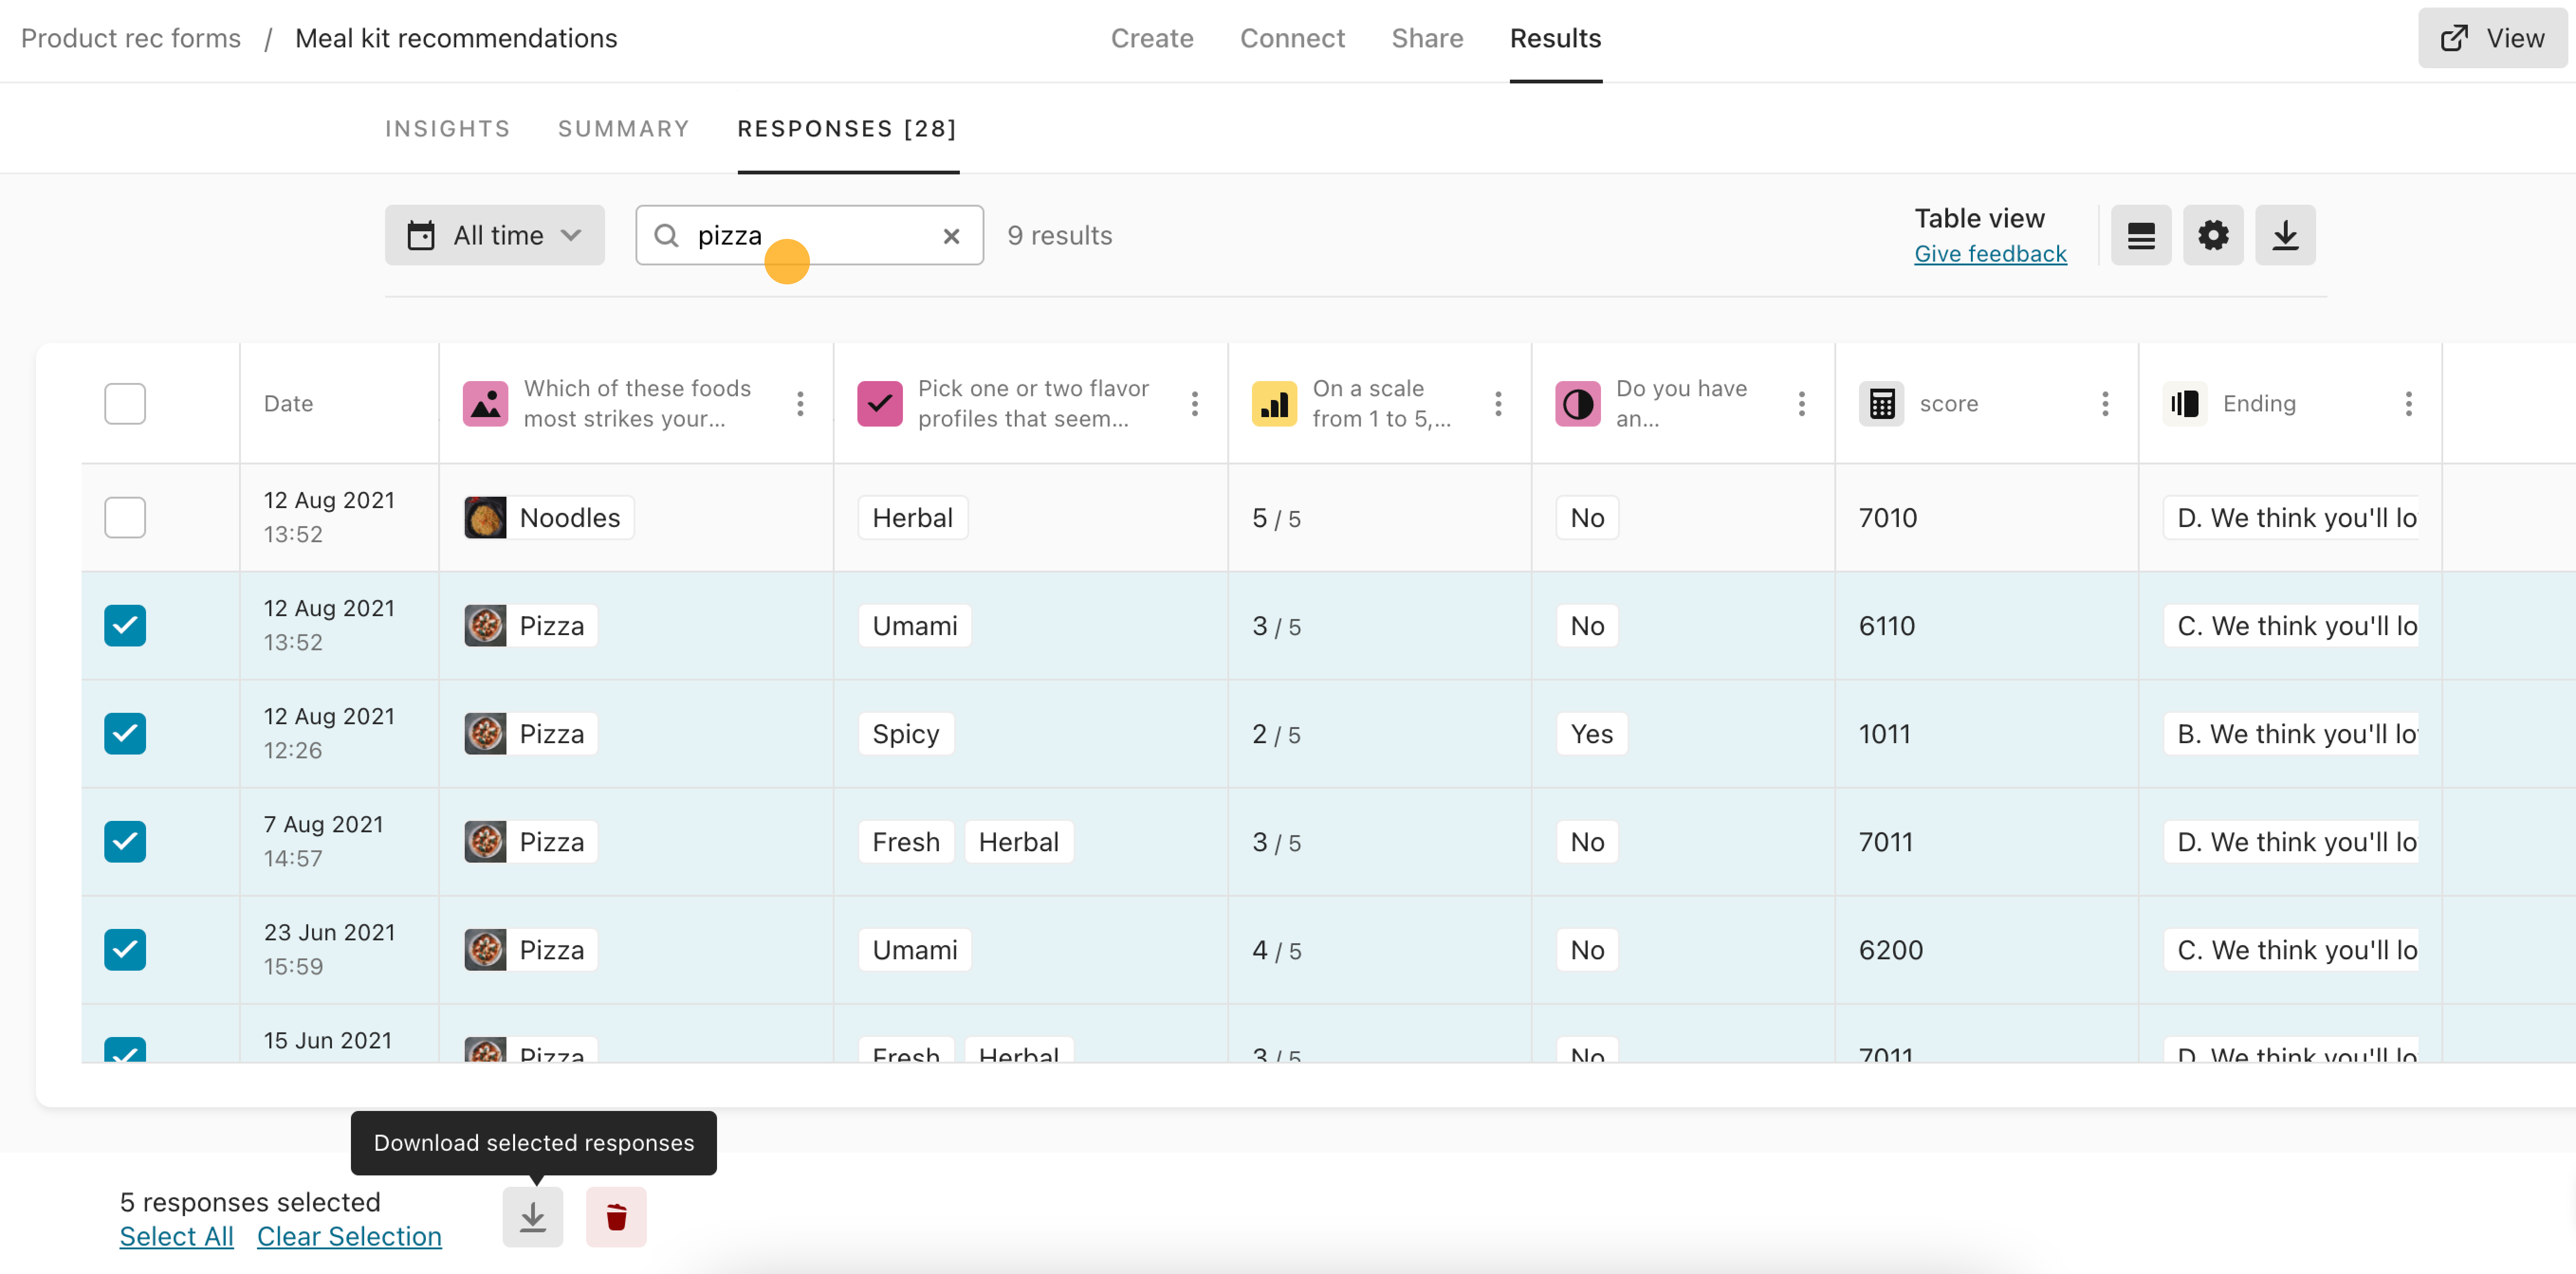Click Pizza thumbnail in 23 Jun row

485,949
